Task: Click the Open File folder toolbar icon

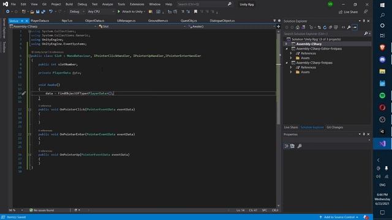Action: click(32, 12)
